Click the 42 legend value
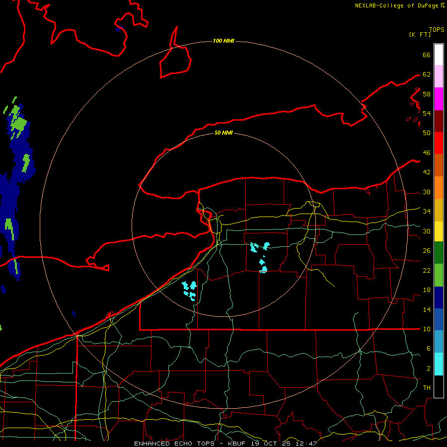447x447 pixels. (x=427, y=172)
